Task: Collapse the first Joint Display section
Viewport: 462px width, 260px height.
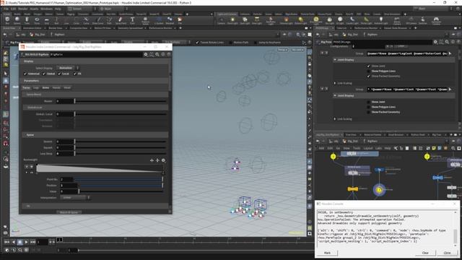Action: click(335, 60)
